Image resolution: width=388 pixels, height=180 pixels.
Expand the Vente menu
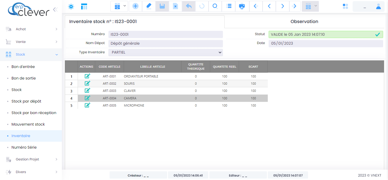click(x=31, y=42)
